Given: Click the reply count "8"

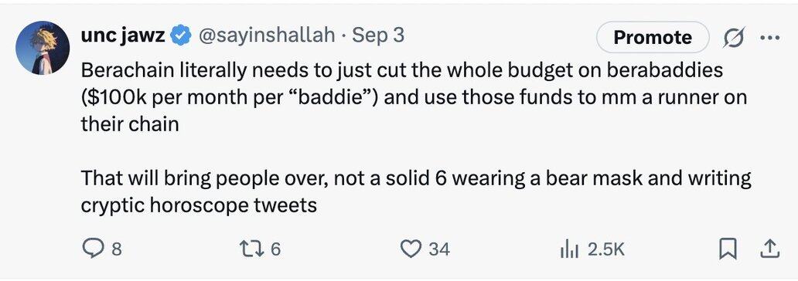Looking at the screenshot, I should pyautogui.click(x=117, y=249).
